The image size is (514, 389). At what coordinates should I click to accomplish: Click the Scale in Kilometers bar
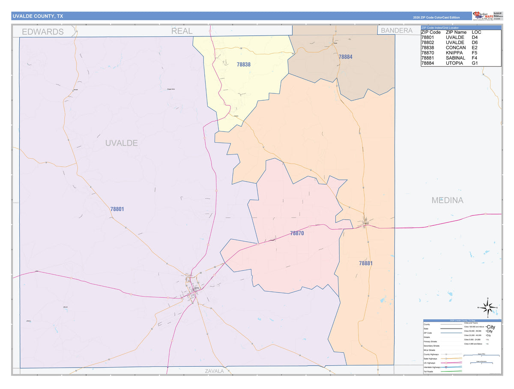tap(481, 363)
